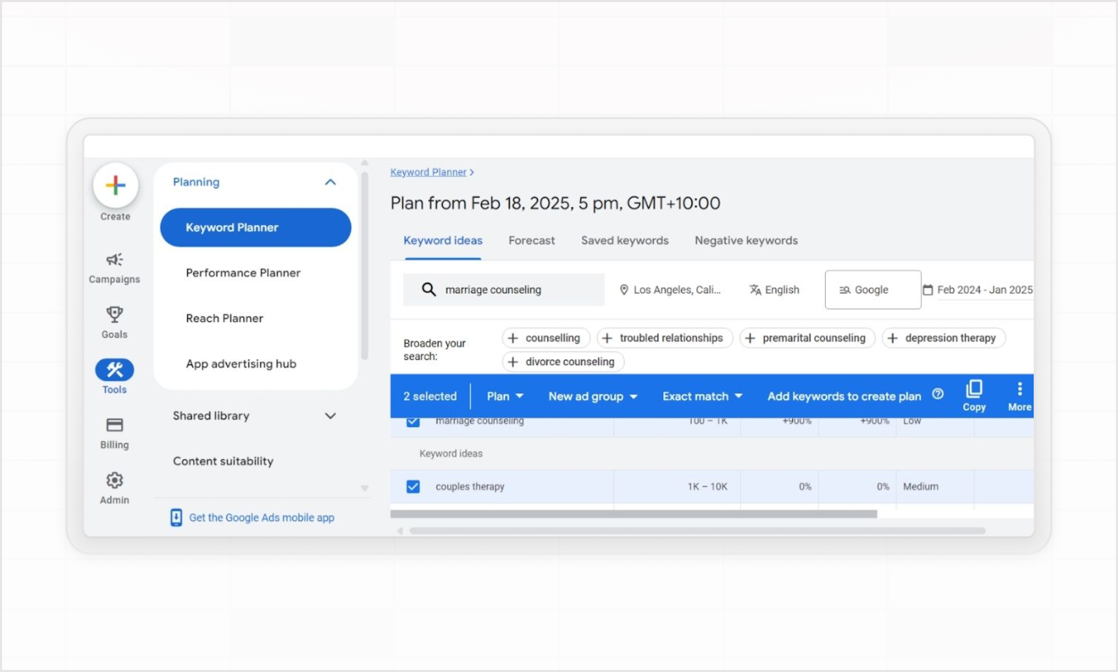This screenshot has height=672, width=1118.
Task: Click the help icon beside Add keywords
Action: coord(938,395)
